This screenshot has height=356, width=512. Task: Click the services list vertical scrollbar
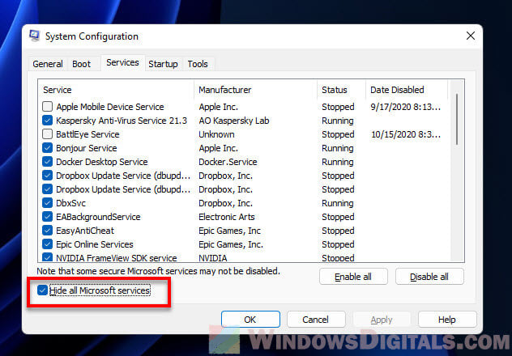(x=457, y=119)
